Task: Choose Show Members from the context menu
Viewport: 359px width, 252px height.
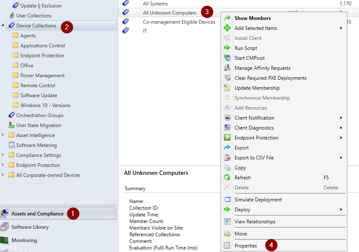Action: (284, 18)
